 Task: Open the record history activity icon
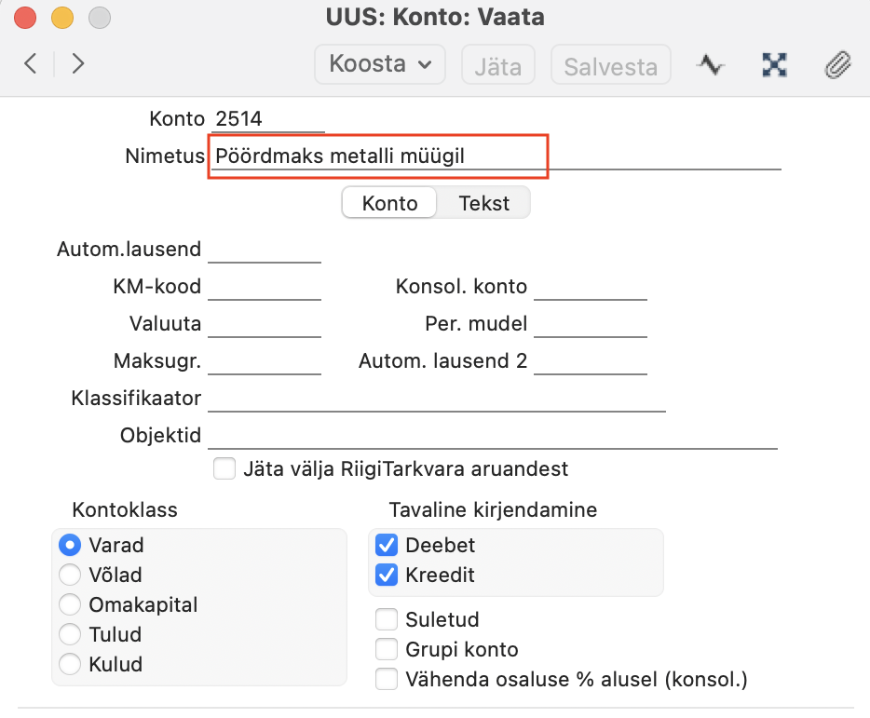pos(710,65)
